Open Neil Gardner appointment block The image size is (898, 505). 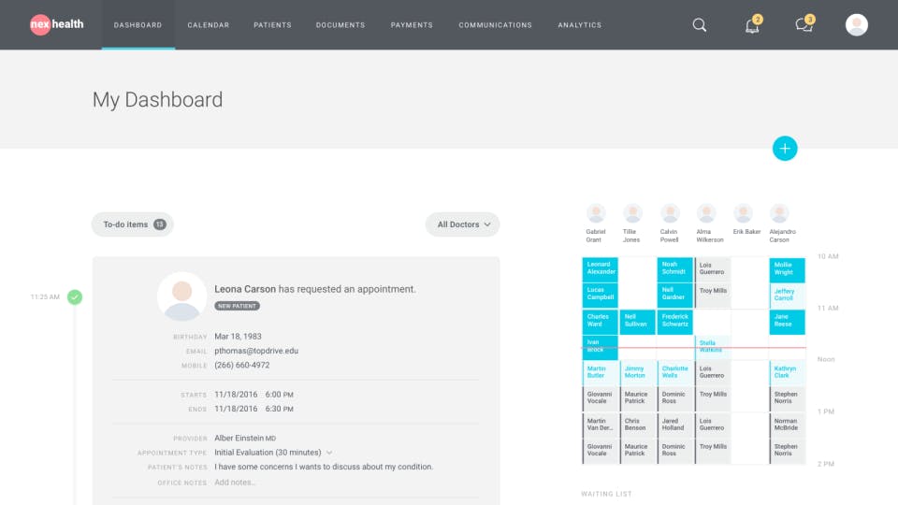click(674, 296)
